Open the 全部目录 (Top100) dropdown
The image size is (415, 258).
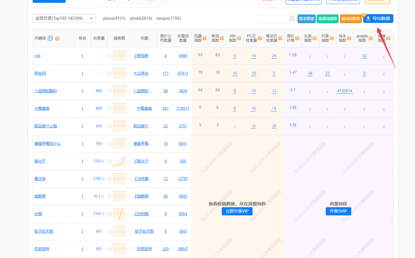(64, 19)
